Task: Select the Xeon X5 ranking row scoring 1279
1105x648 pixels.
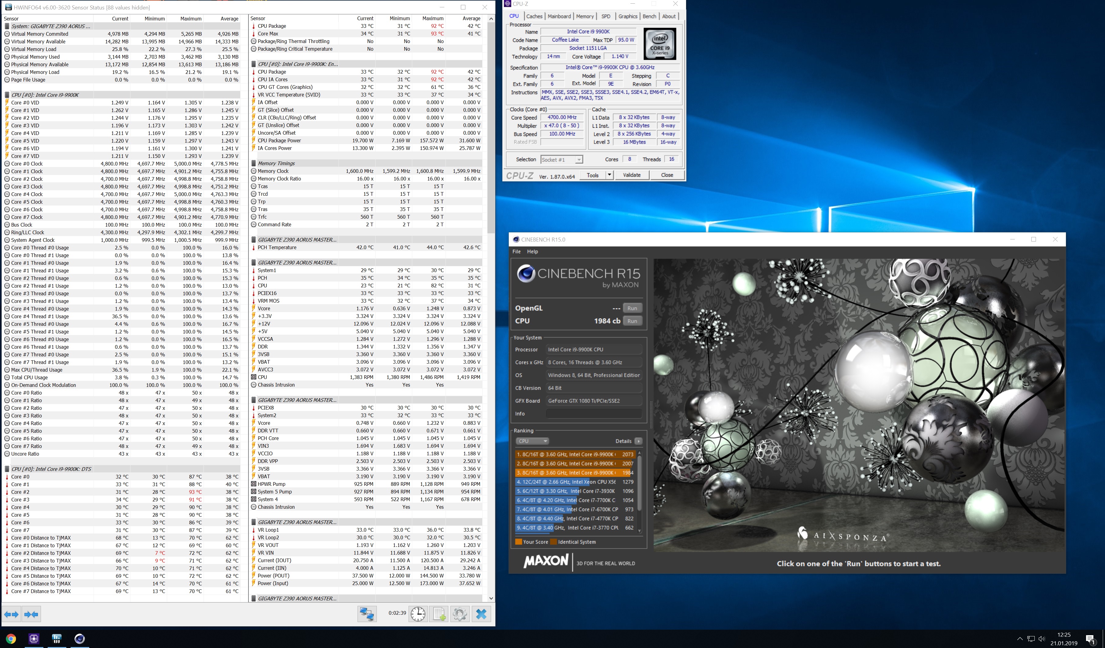Action: (575, 482)
